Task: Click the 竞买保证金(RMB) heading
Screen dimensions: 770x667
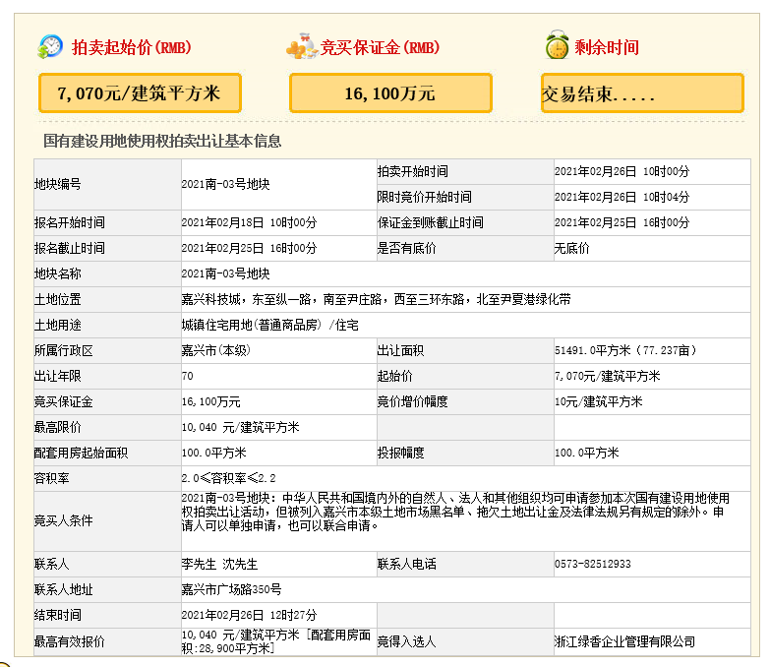Action: point(380,47)
